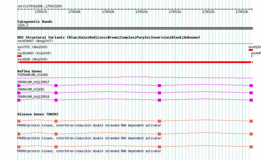Viewport: 261px width, 160px height.
Task: Select leftmost exon of NM_001139517 transcript
Action: (19, 86)
